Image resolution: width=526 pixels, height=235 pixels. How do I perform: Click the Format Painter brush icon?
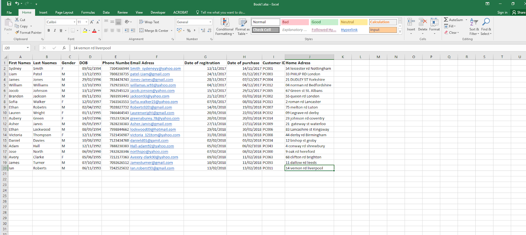click(17, 33)
